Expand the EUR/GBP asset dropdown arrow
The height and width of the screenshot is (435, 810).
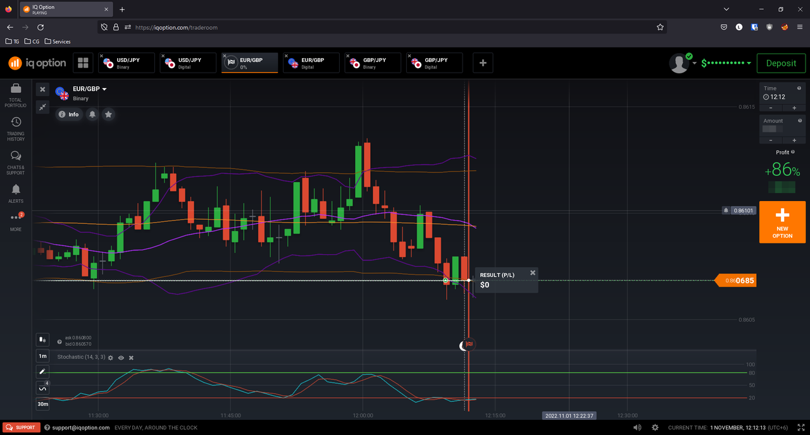(x=104, y=89)
